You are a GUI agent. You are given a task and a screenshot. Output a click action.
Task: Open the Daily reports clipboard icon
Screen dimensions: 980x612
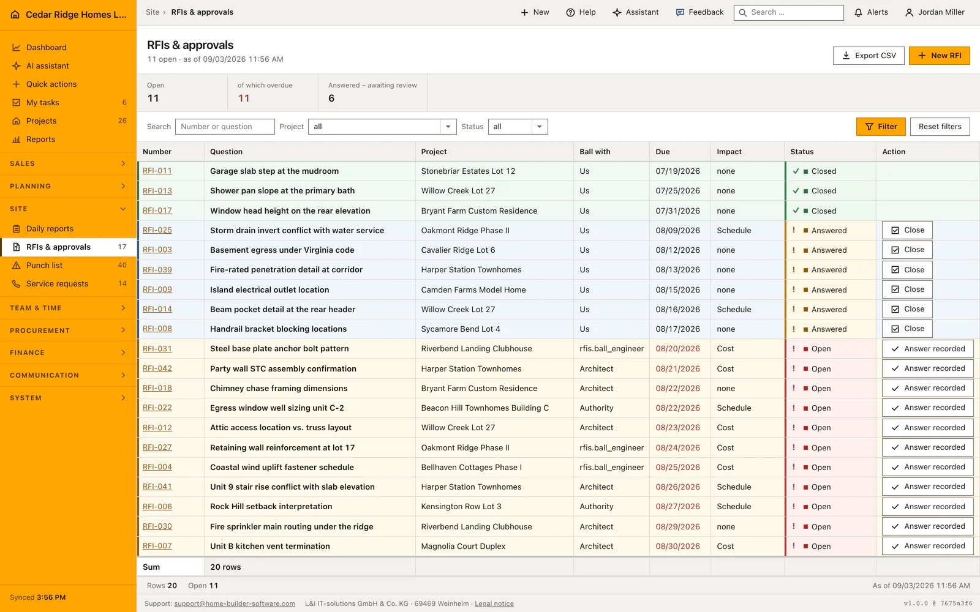[x=17, y=229]
